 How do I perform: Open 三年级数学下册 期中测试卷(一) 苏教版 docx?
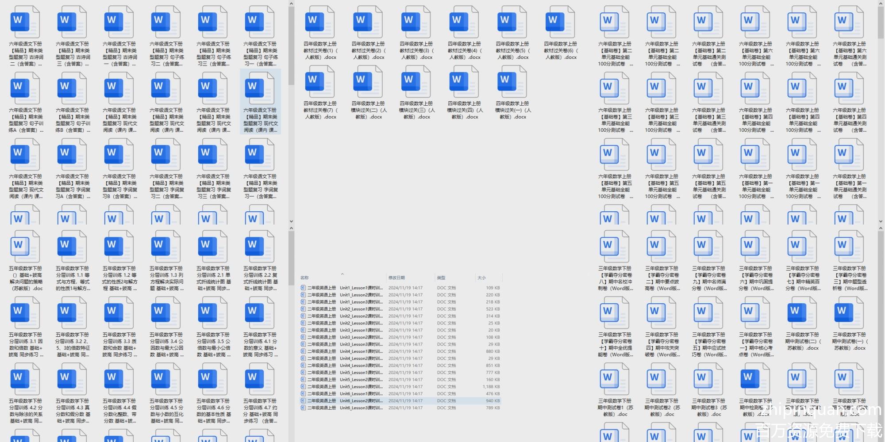[848, 313]
